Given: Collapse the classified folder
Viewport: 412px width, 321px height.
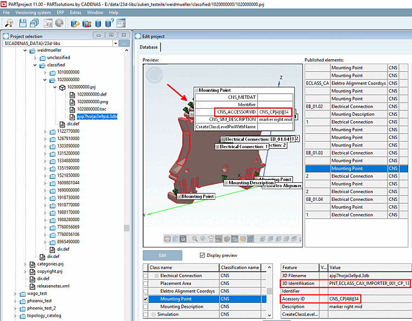Looking at the screenshot, I should point(35,65).
